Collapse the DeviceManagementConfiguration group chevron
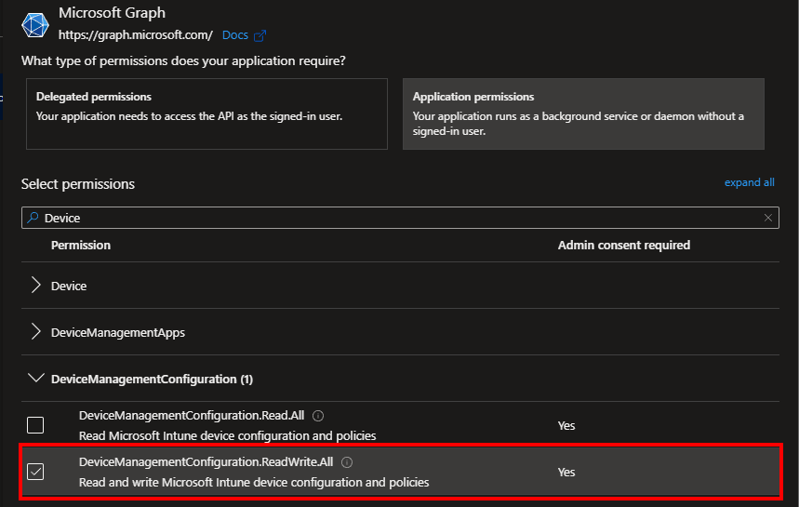The height and width of the screenshot is (507, 799). (x=36, y=379)
